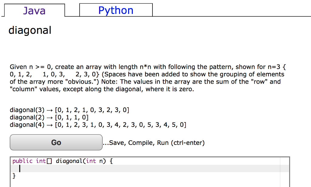This screenshot has height=187, width=311.
Task: Click the diagonal(3) example output line
Action: tap(69, 110)
